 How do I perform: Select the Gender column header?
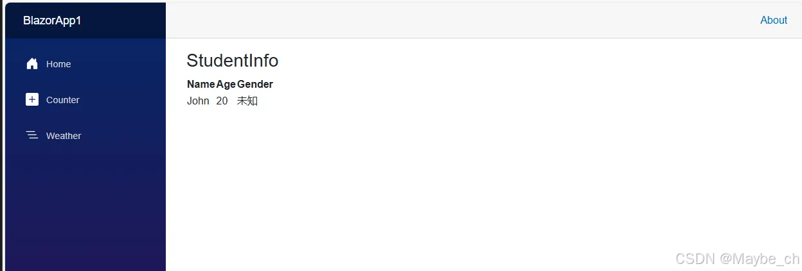255,85
